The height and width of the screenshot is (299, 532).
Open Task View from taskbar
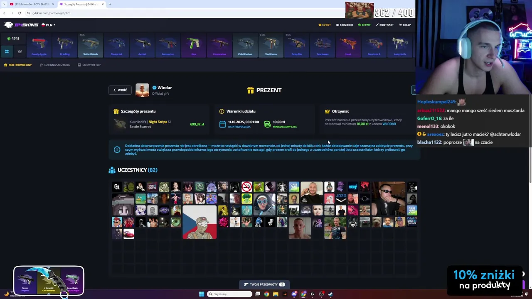click(x=258, y=294)
